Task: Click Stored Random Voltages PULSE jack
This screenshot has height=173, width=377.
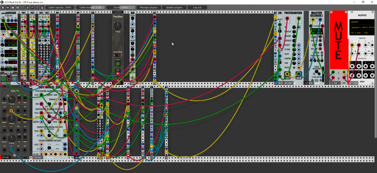Action: [x=42, y=145]
